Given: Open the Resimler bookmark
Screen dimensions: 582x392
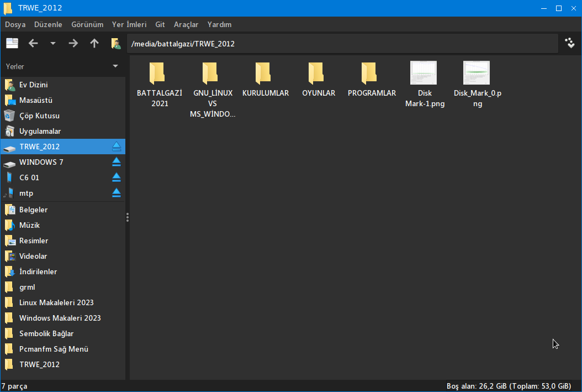Looking at the screenshot, I should pos(63,241).
